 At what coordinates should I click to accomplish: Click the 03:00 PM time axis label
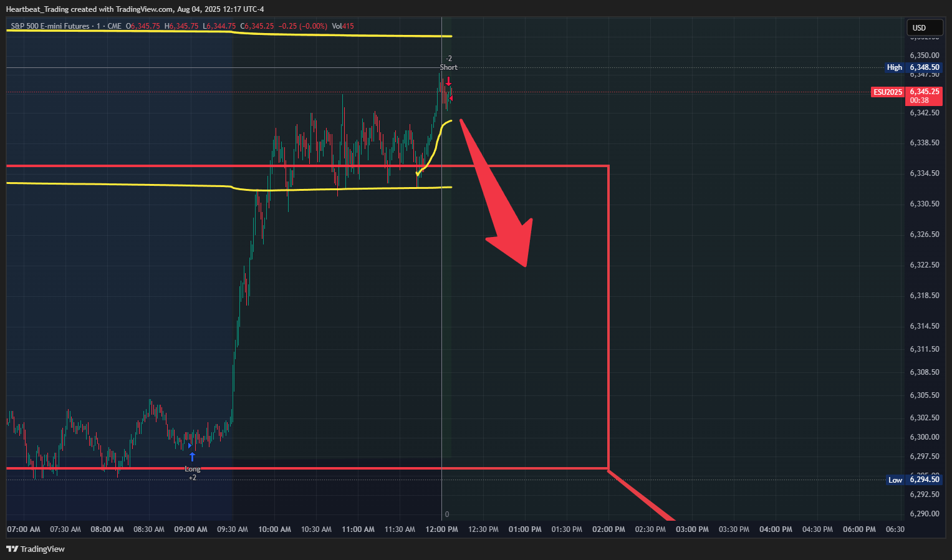[x=692, y=529]
